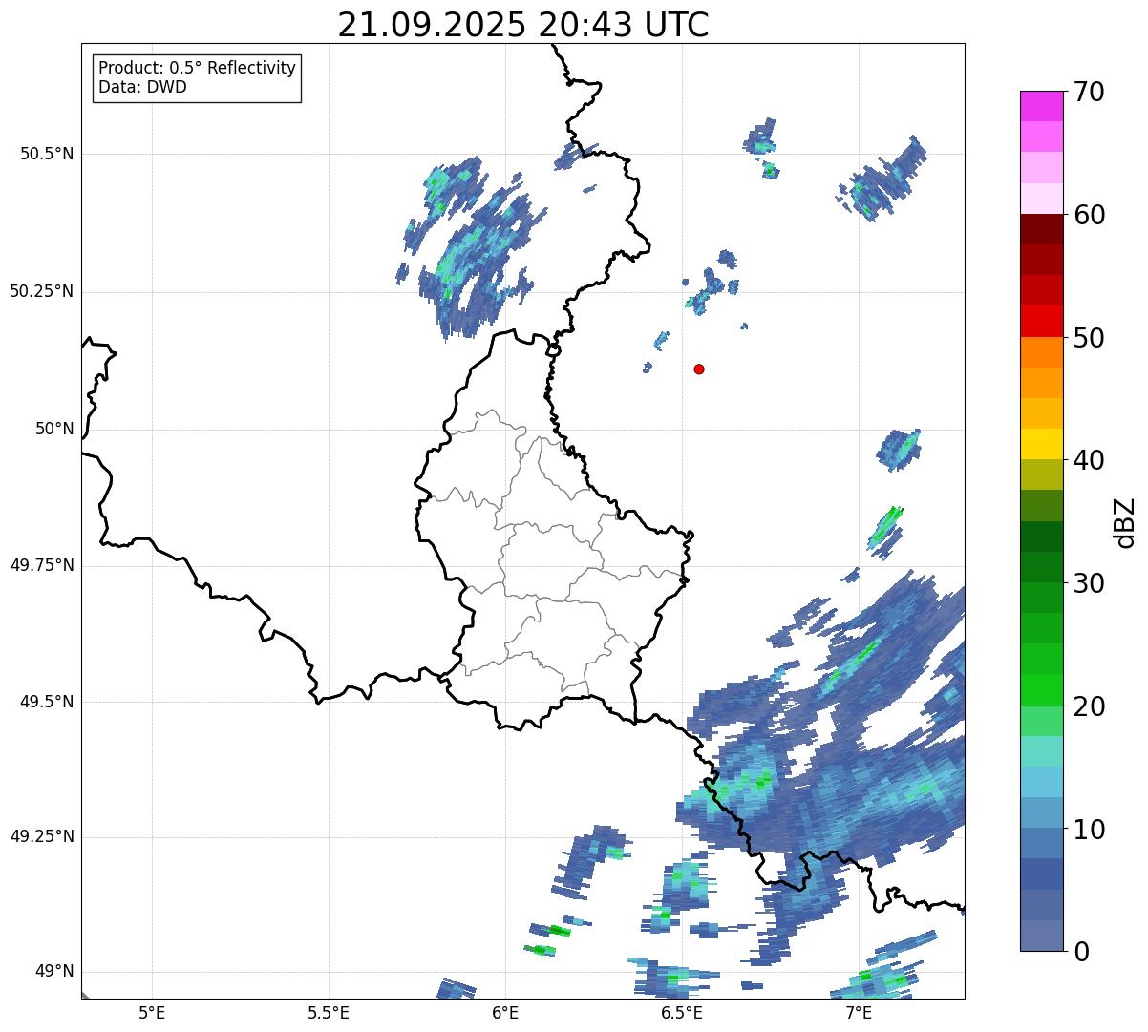
Task: Click the 5°E longitude label
Action: point(152,1012)
